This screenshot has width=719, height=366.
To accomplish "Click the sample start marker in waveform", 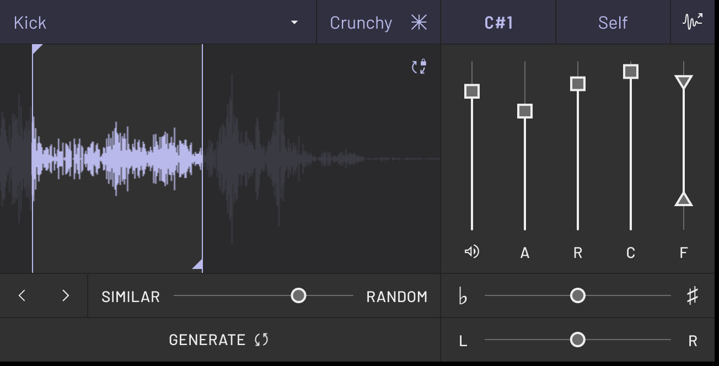I will [x=36, y=49].
